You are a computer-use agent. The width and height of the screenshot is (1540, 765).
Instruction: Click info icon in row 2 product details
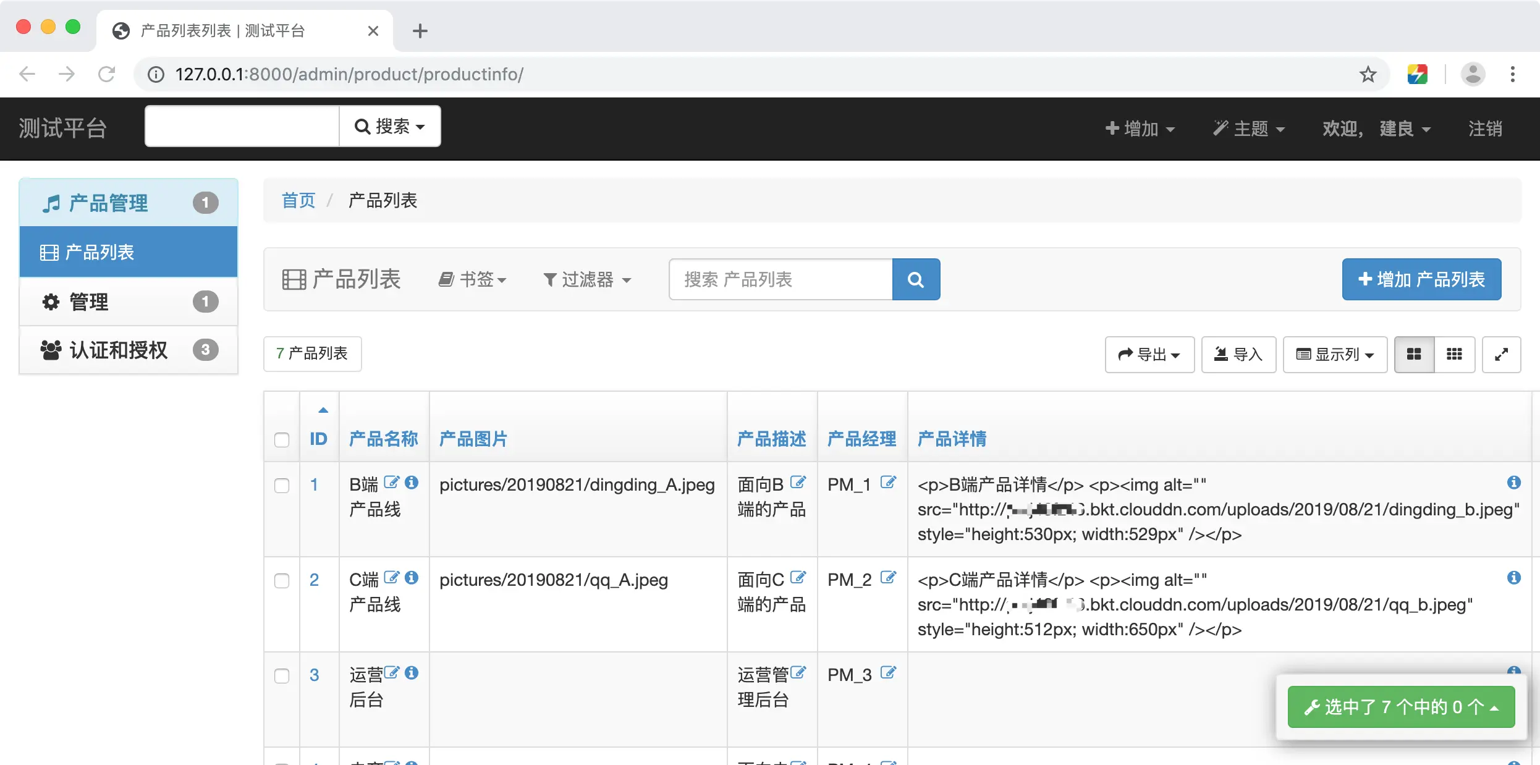coord(1513,578)
